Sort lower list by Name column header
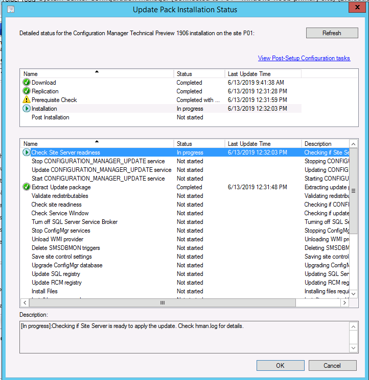 click(97, 144)
